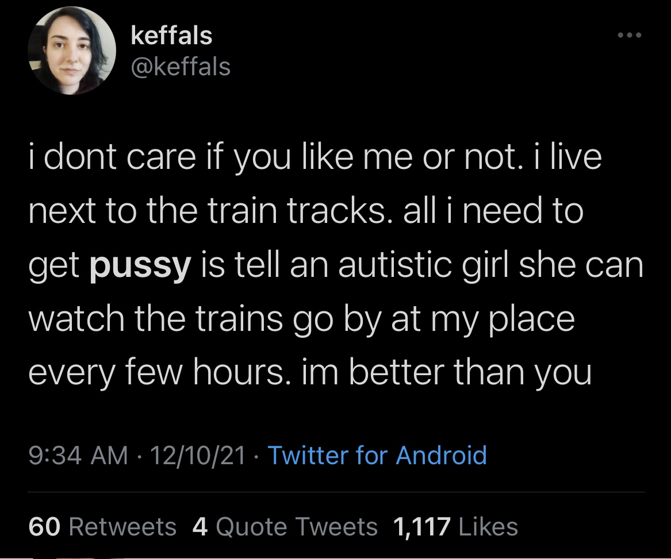Image resolution: width=671 pixels, height=559 pixels.
Task: Open the keffals display name profile
Action: (171, 36)
